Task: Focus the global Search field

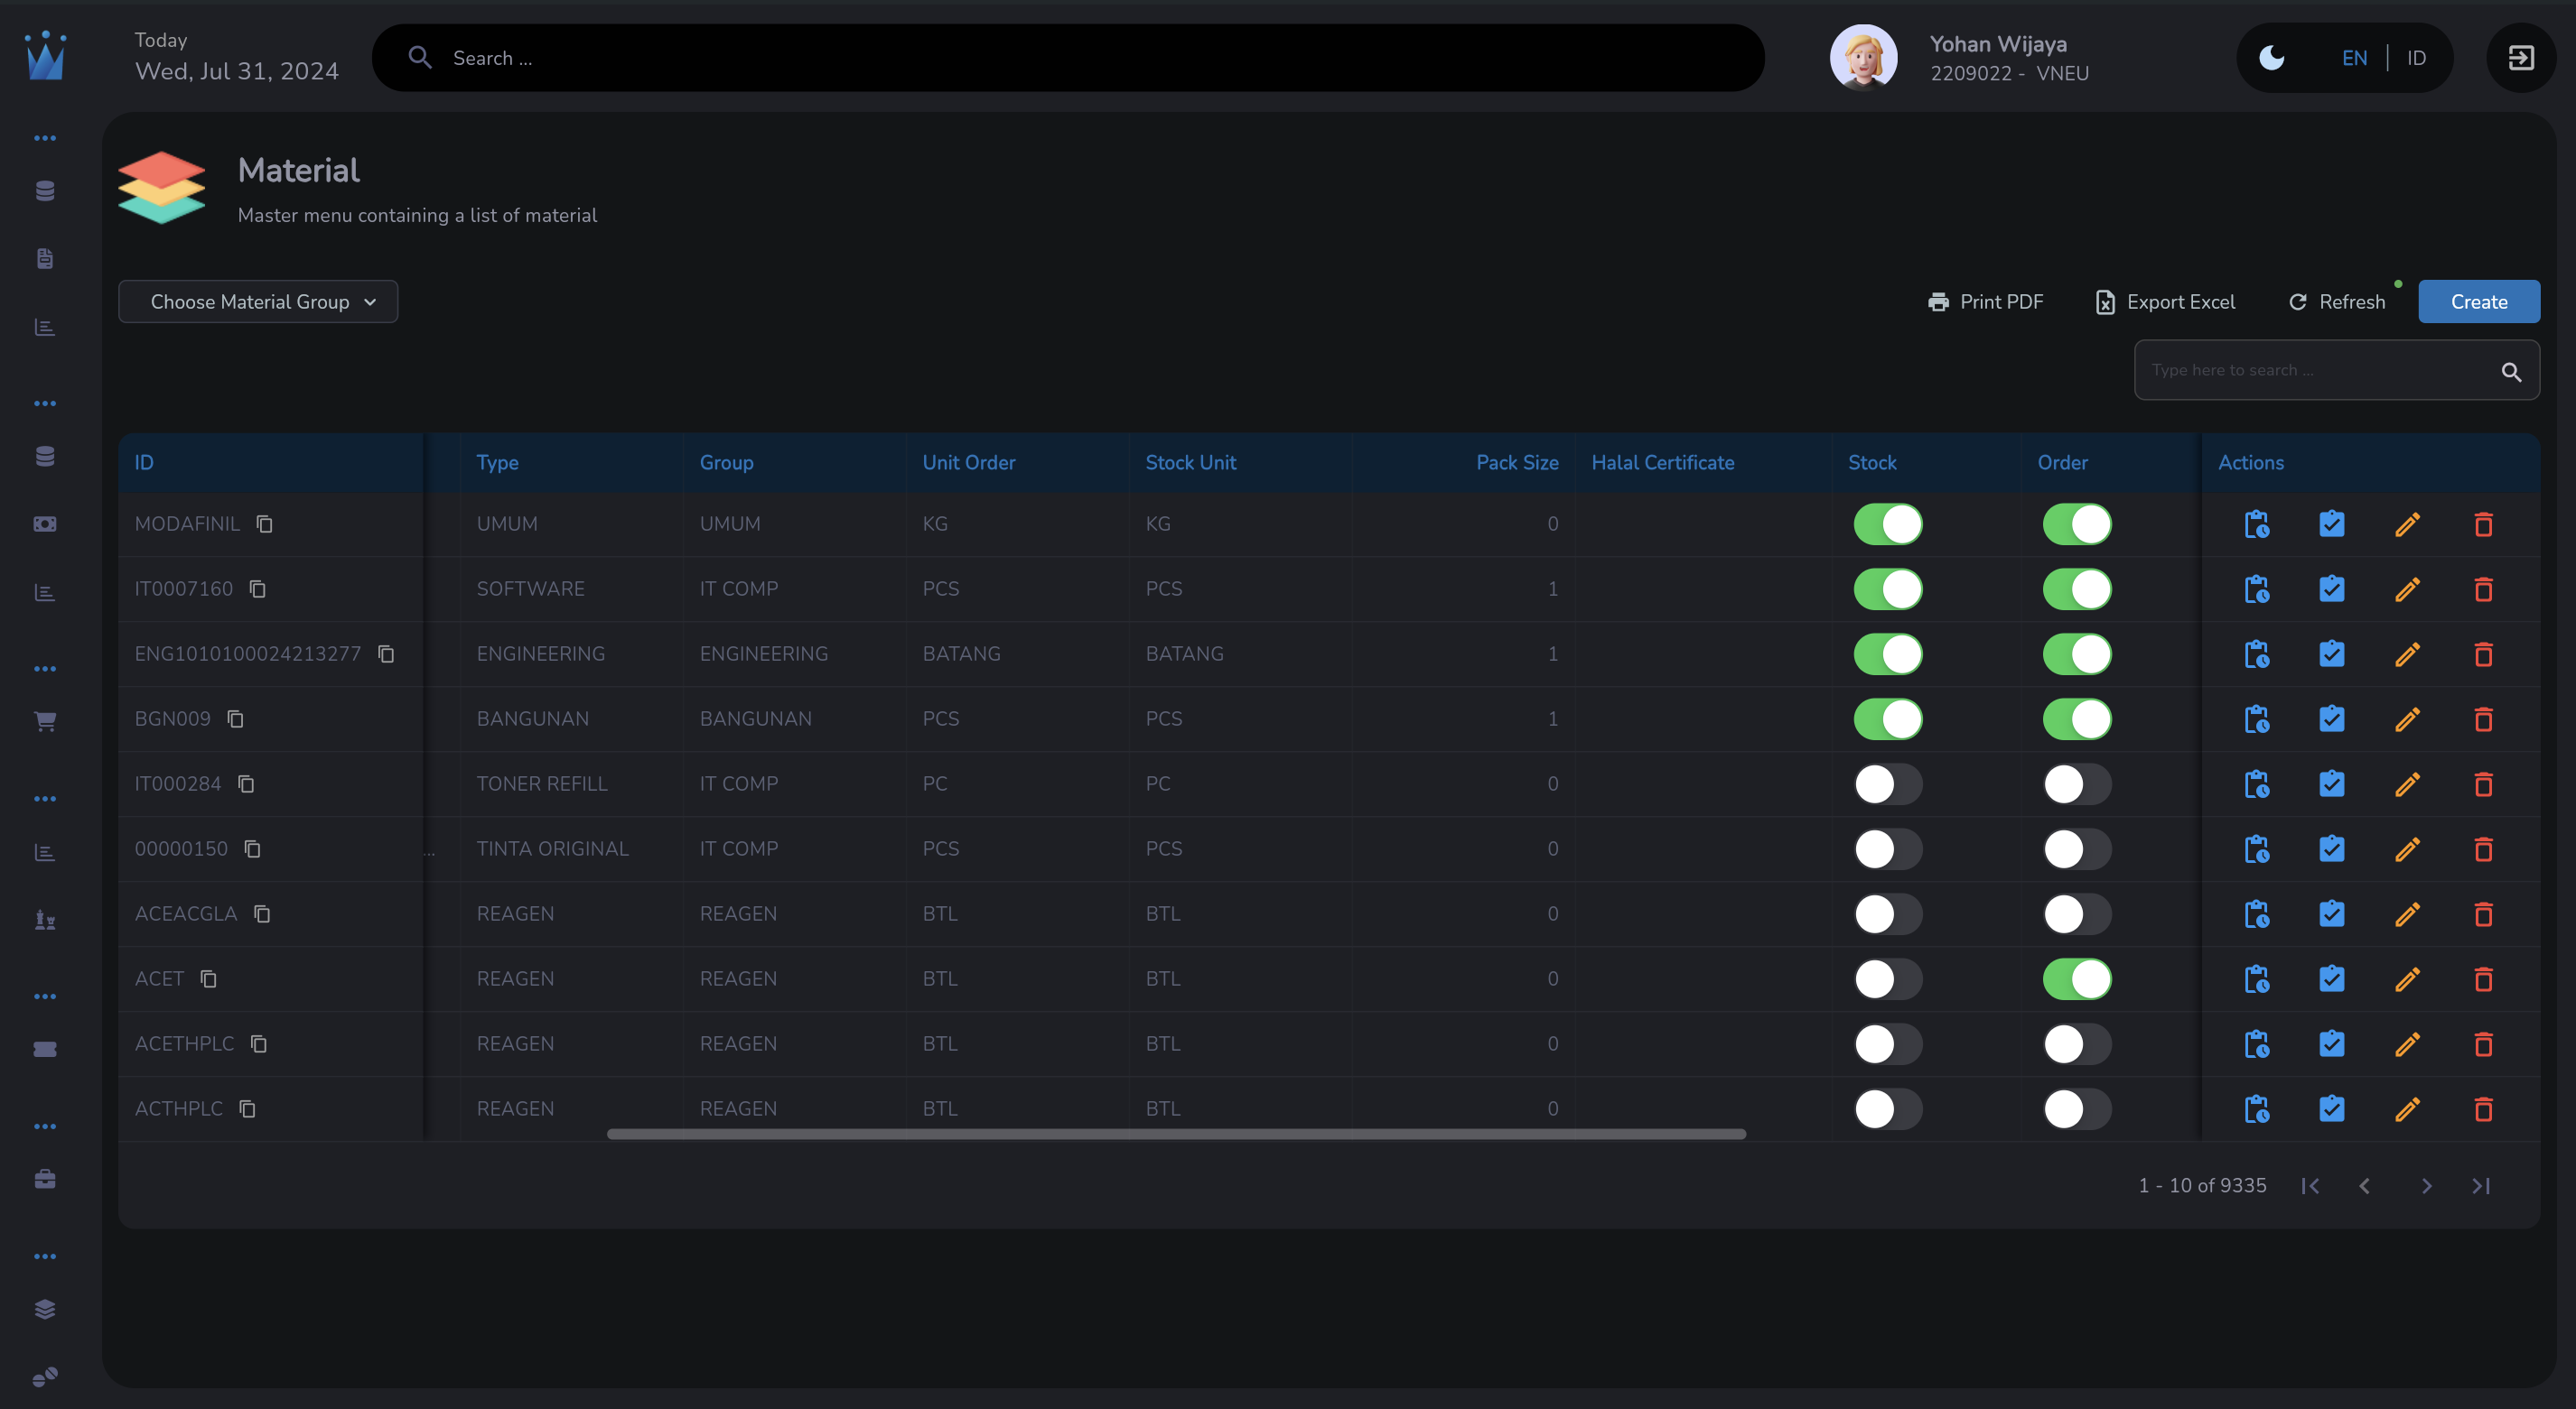Action: [1068, 58]
